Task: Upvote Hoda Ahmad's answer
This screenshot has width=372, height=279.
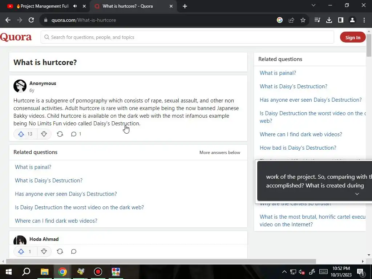Action: click(x=25, y=251)
